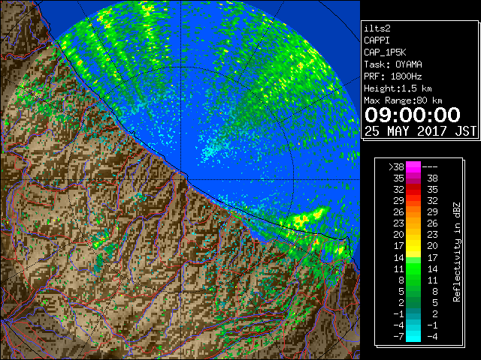481x360 pixels.
Task: Click the 'PRF: 1800Hz' line
Action: tap(393, 76)
